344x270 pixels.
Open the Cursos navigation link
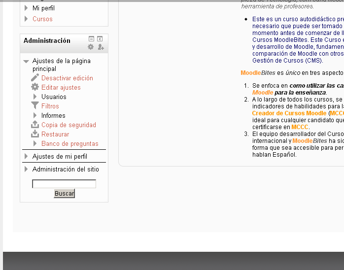pyautogui.click(x=42, y=19)
